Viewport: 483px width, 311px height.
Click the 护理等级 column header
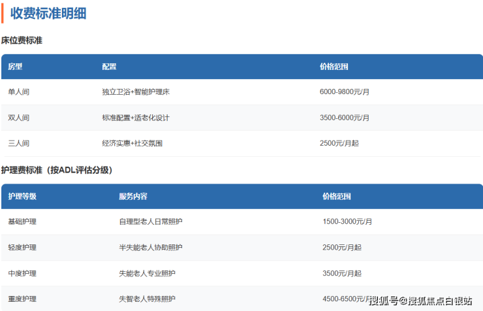click(x=22, y=196)
